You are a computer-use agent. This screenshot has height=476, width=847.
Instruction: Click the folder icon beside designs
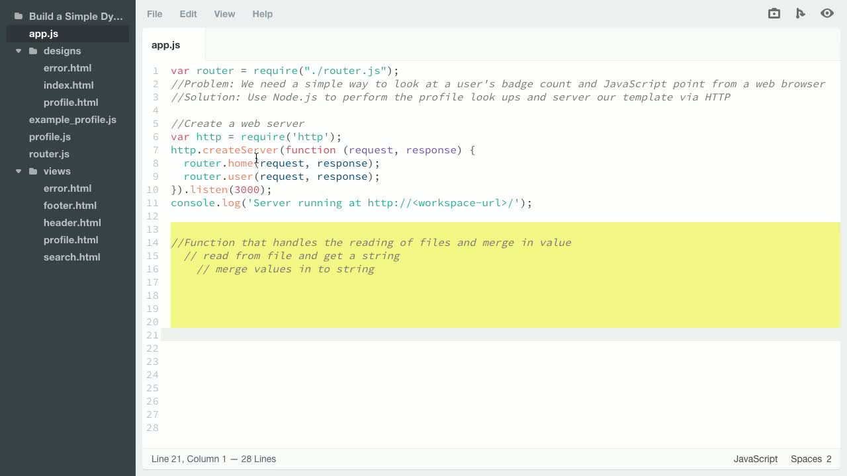(x=33, y=51)
